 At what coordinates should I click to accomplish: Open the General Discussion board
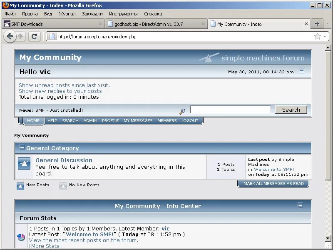point(64,160)
